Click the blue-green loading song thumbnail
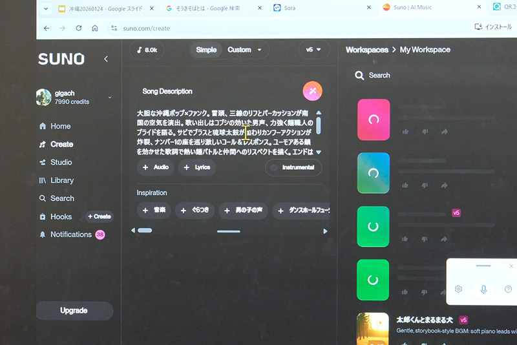Screen dimensions: 517x345 [x=374, y=173]
